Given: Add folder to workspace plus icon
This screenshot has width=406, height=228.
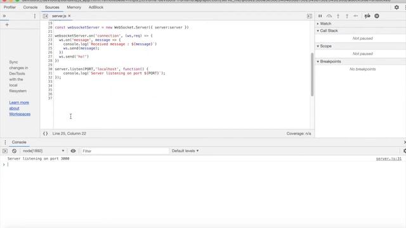Looking at the screenshot, I should (x=7, y=25).
